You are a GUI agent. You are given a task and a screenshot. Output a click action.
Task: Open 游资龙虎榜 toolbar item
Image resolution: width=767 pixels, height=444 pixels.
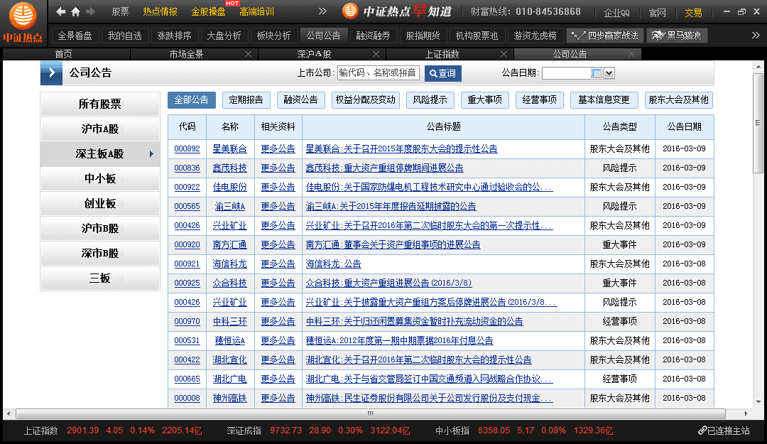coord(535,36)
